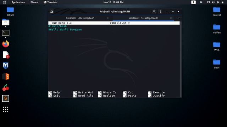
Task: Expand the terminal tab list dropdown arrow
Action: pos(179,18)
